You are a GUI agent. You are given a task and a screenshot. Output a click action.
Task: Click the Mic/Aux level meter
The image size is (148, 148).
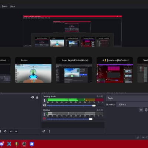(x=75, y=113)
